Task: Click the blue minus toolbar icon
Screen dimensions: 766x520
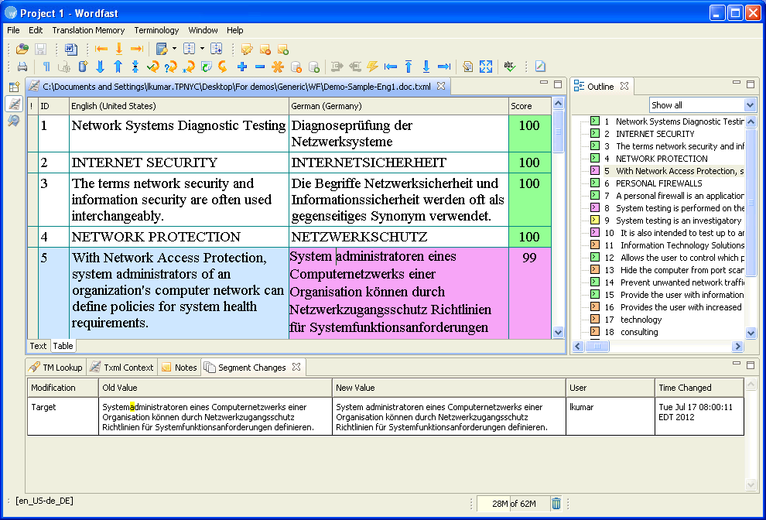Action: point(260,67)
